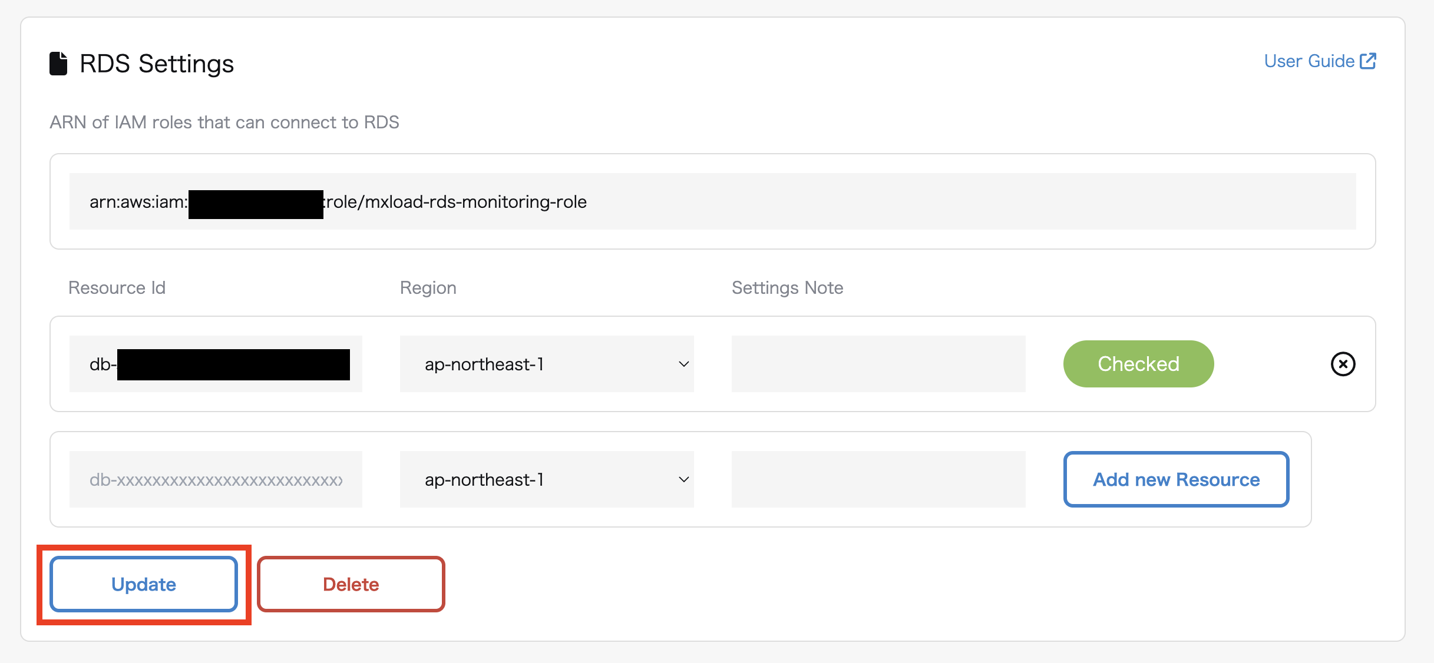
Task: Click the chevron arrow in the new resource row's region select
Action: click(x=683, y=479)
